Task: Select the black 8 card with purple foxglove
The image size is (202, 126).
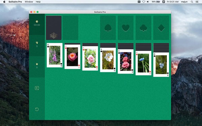Action: pyautogui.click(x=55, y=55)
